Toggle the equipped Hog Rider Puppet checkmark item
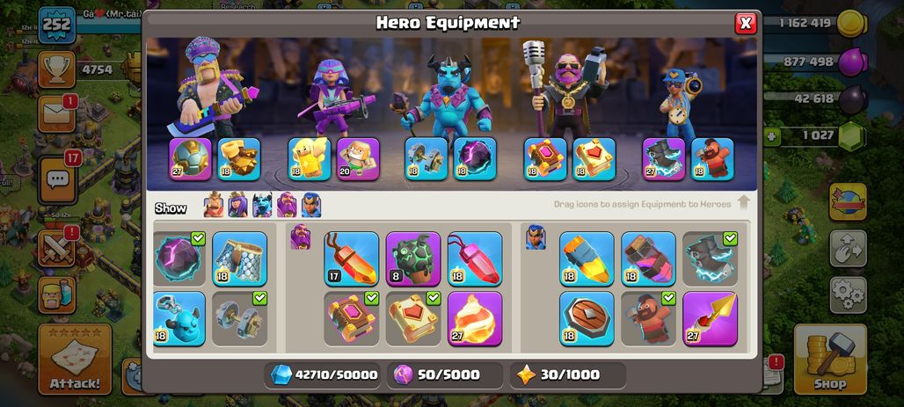 tap(648, 318)
